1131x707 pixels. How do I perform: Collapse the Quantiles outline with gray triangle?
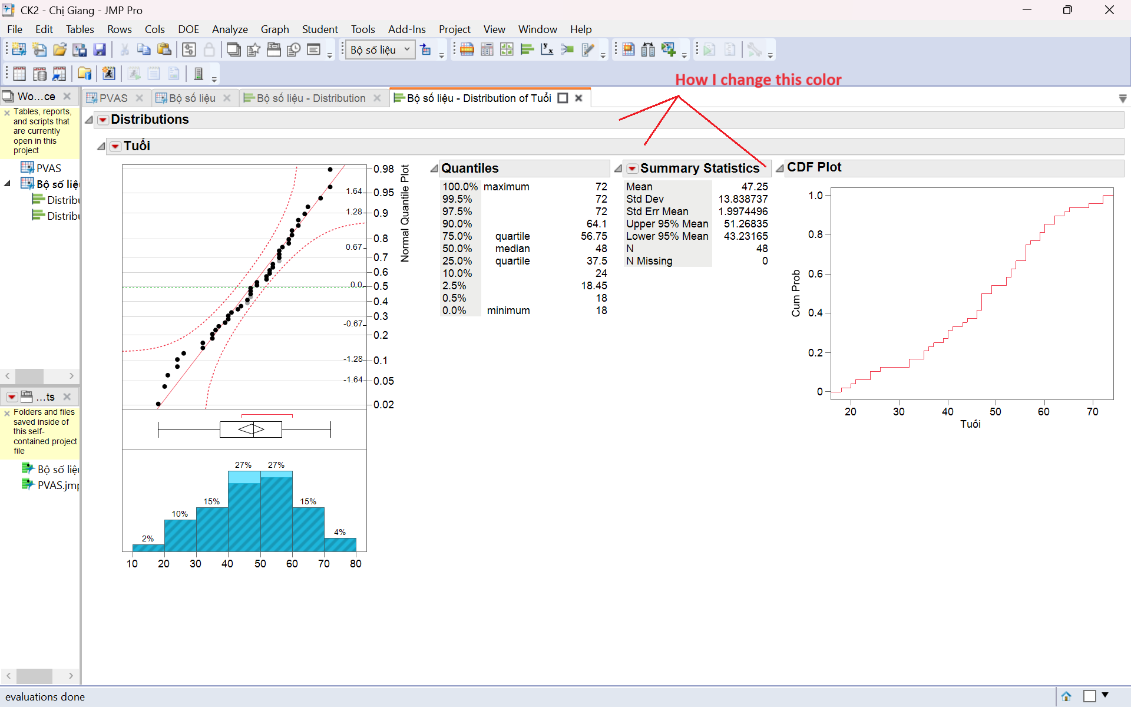[x=434, y=169]
